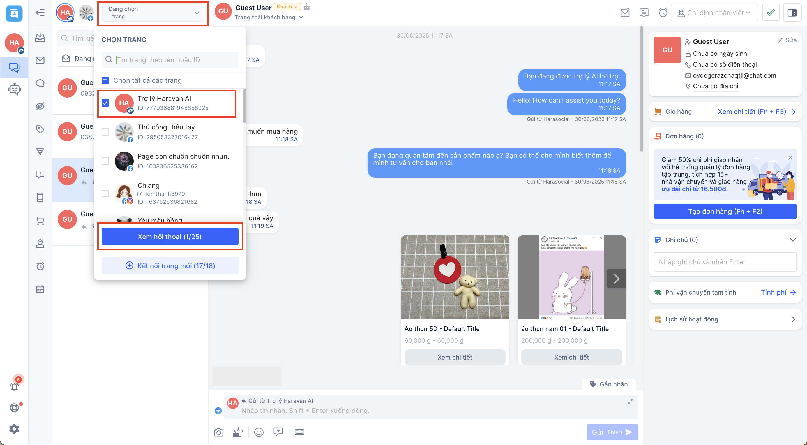Viewport: 807px width, 445px height.
Task: Click Tạo đơn hàng button
Action: [725, 211]
